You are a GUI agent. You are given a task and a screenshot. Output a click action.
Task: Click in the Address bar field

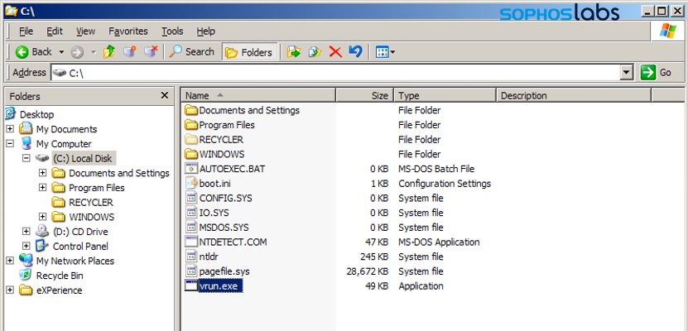coord(335,72)
